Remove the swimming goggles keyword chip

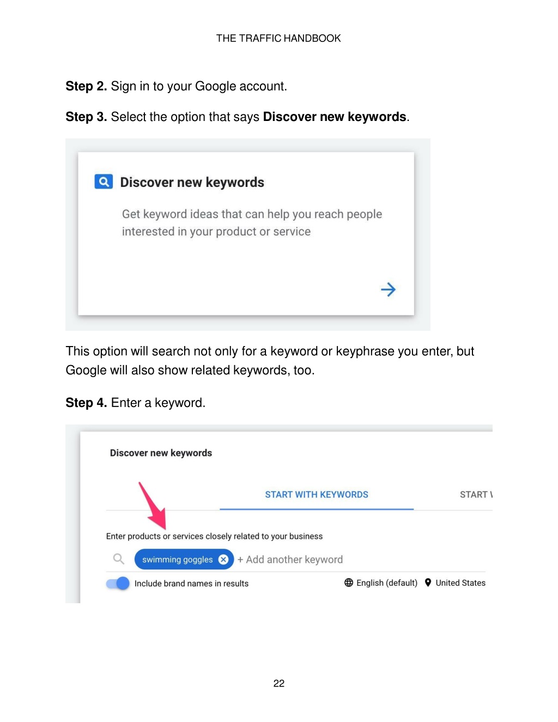point(223,560)
